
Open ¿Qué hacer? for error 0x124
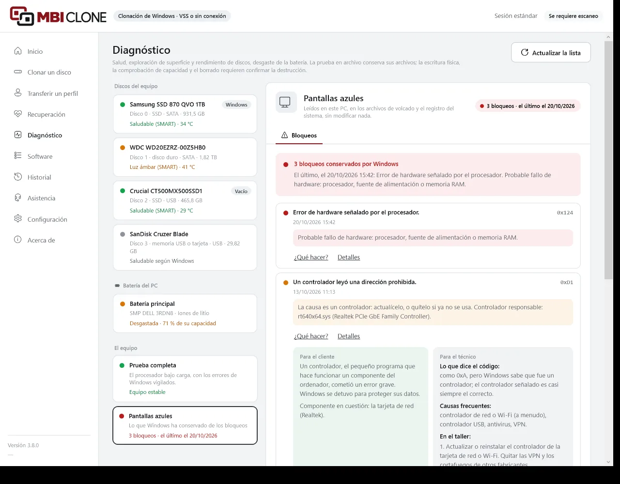(x=311, y=257)
